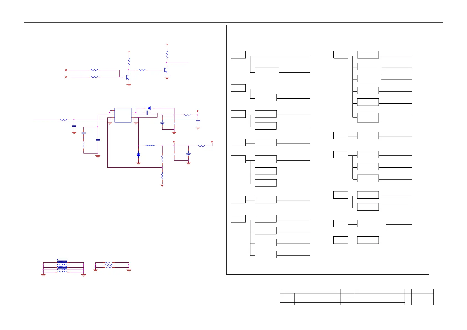Click the bottom feedback resistor going to ground
The width and height of the screenshot is (467, 330).
[x=162, y=176]
